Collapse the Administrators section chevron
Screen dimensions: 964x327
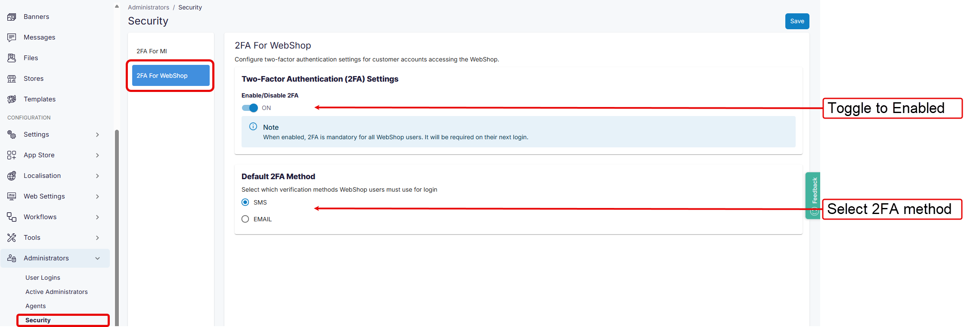(x=98, y=258)
